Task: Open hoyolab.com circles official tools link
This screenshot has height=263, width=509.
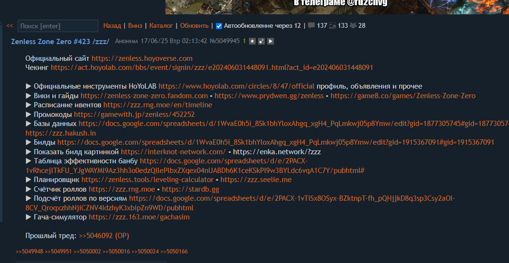Action: click(237, 86)
